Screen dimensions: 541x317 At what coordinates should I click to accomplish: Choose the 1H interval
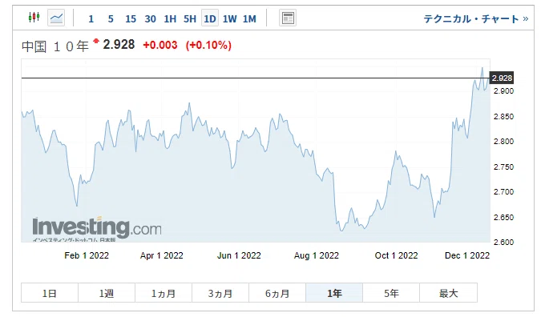[170, 18]
